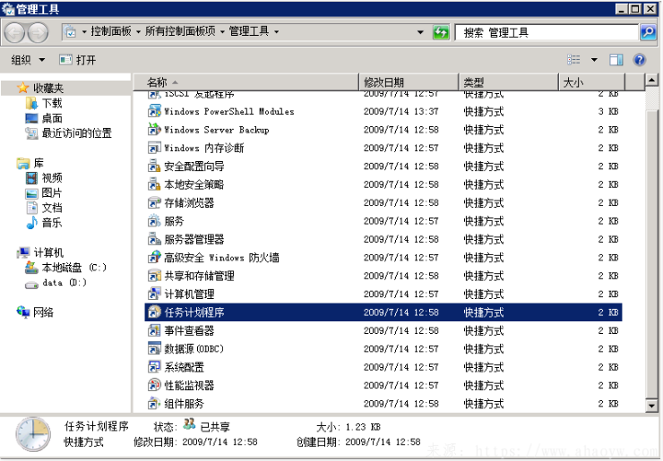
Task: Expand the address bar history dropdown
Action: click(420, 32)
